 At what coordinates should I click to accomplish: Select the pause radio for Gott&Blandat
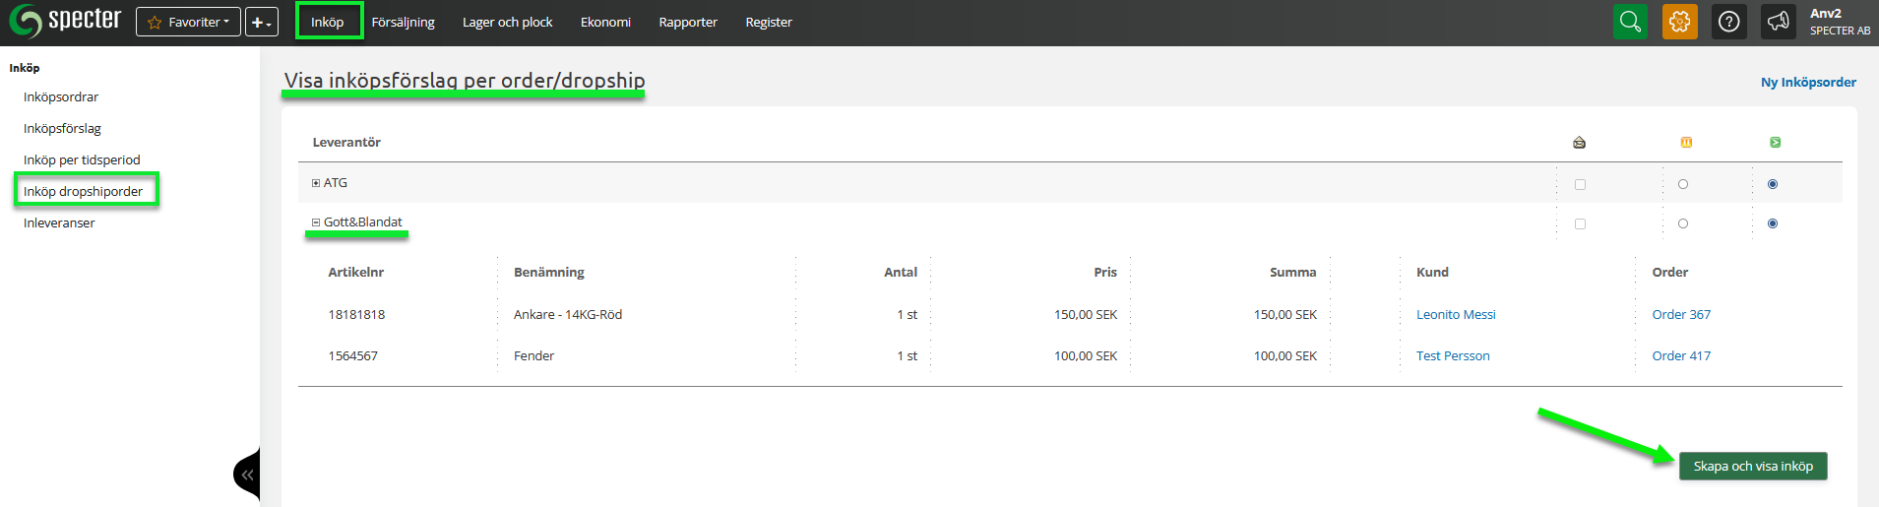click(x=1683, y=224)
